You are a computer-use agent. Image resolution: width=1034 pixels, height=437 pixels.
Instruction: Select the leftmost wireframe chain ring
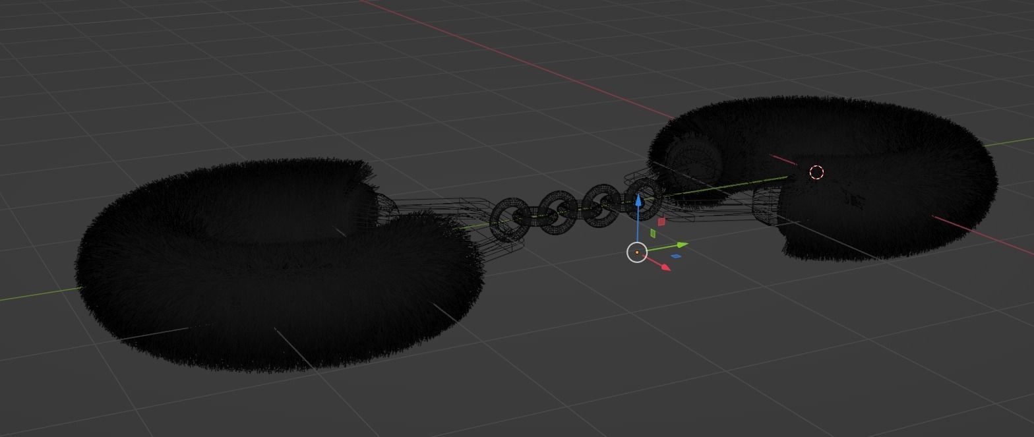coord(511,219)
